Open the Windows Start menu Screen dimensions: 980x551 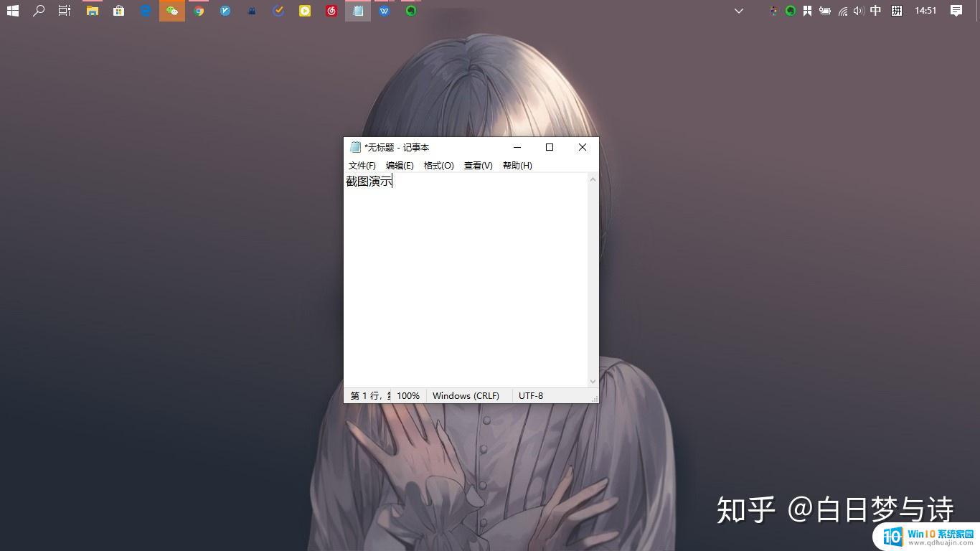click(12, 11)
